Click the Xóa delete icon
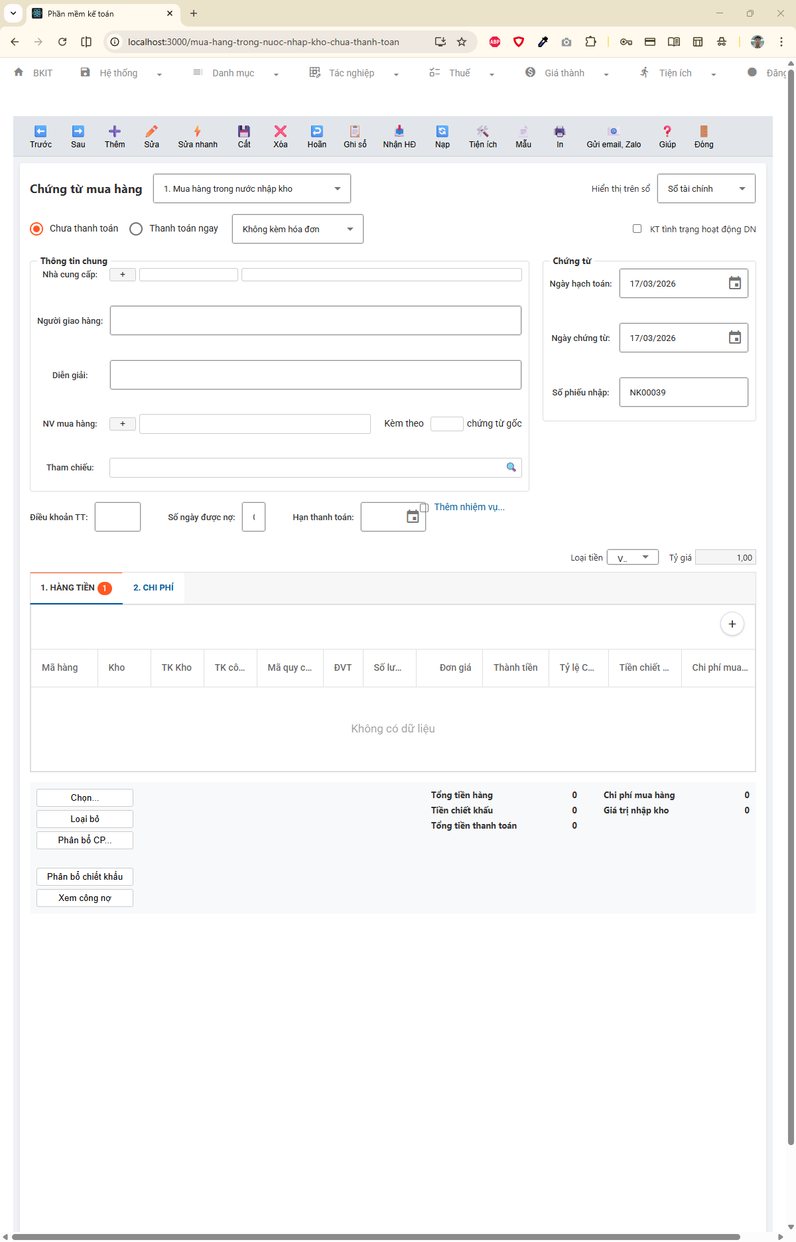The image size is (796, 1242). (281, 131)
